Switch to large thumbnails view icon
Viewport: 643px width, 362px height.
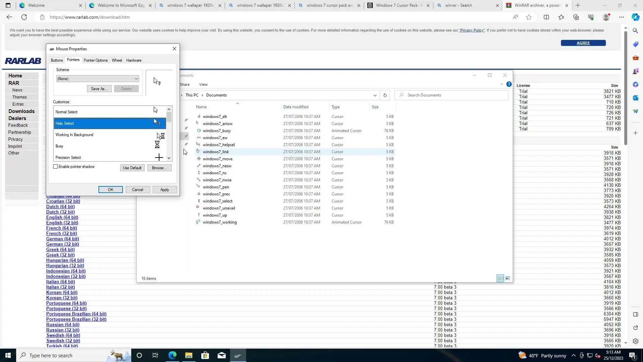[508, 278]
